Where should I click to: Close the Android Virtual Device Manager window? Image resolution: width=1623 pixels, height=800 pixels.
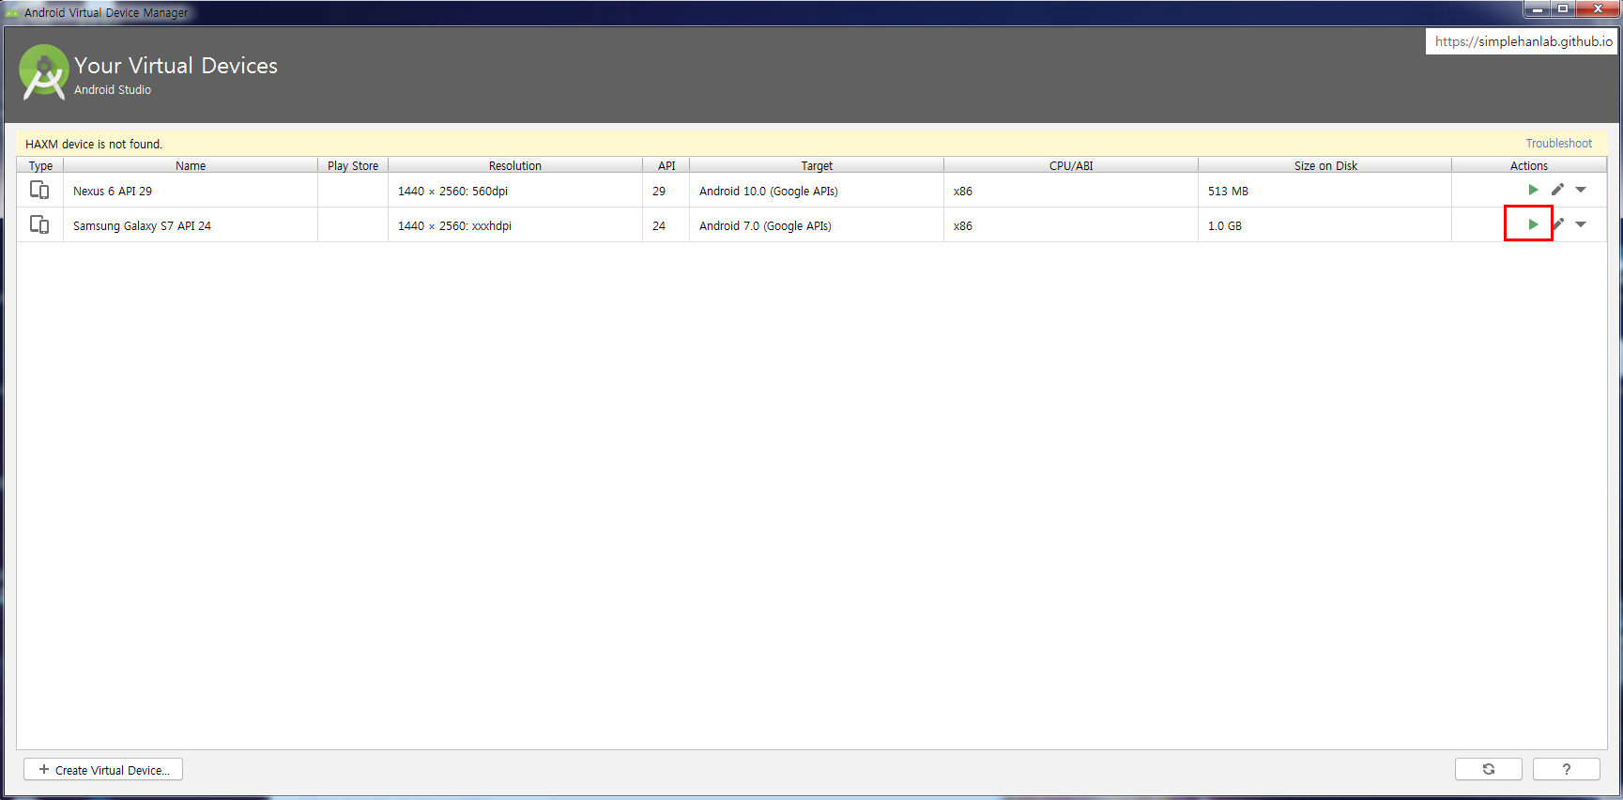1598,8
